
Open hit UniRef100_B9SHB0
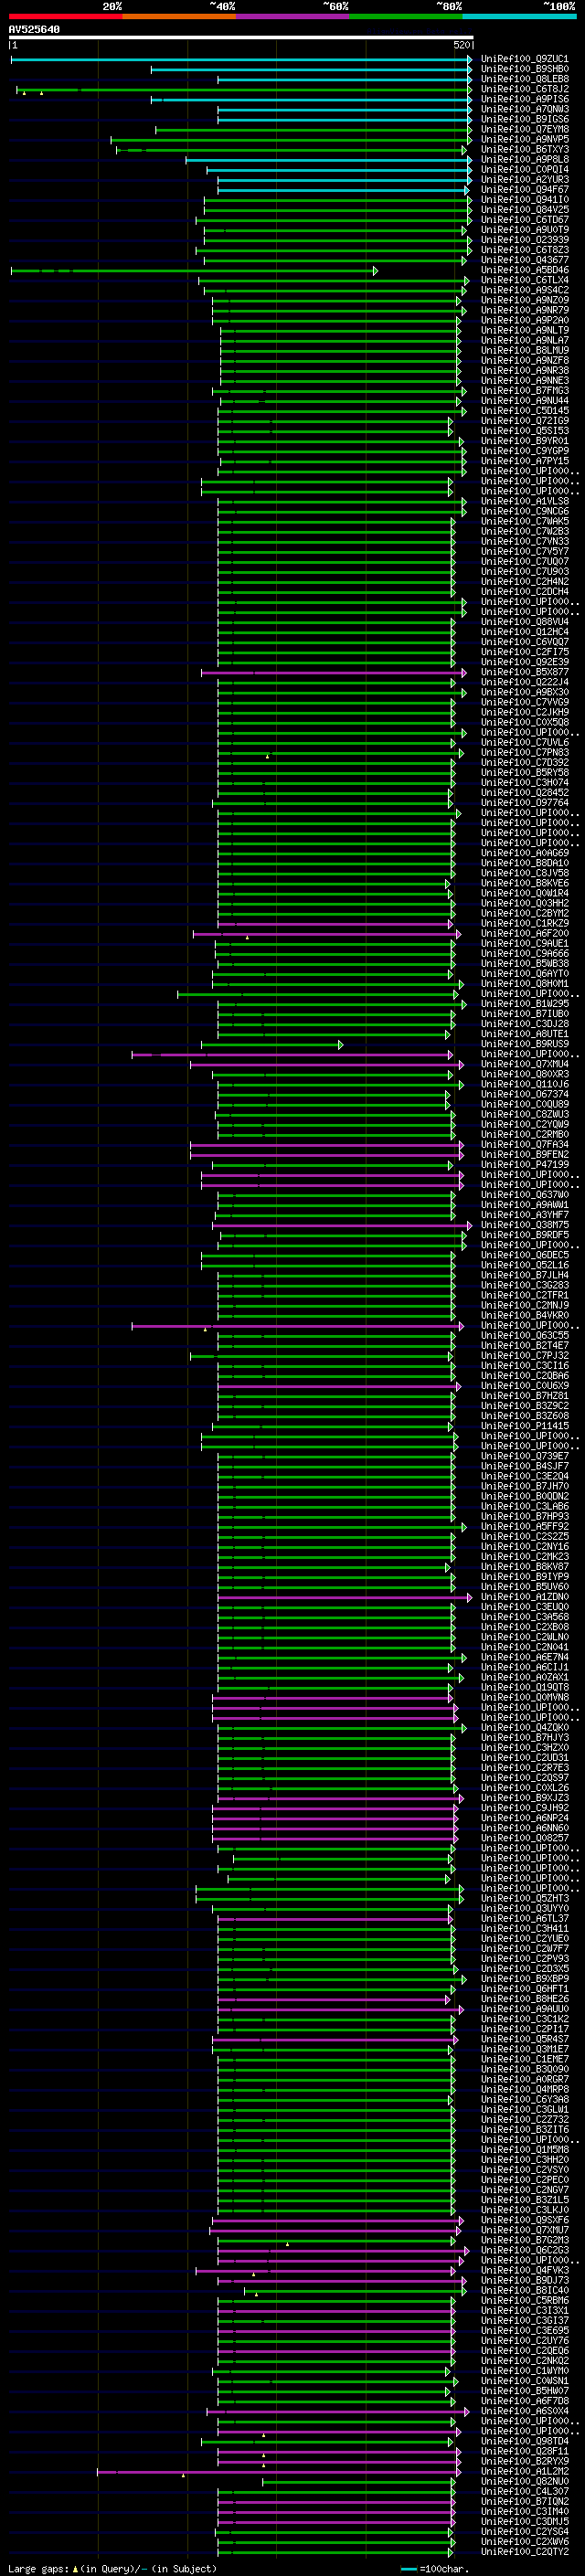point(525,69)
